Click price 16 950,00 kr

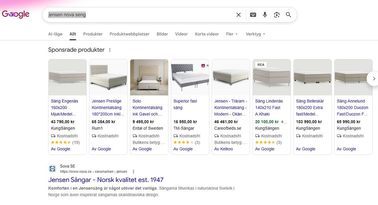185,122
